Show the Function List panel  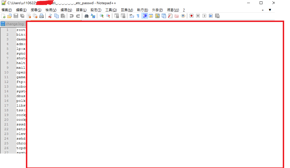pyautogui.click(x=170, y=16)
